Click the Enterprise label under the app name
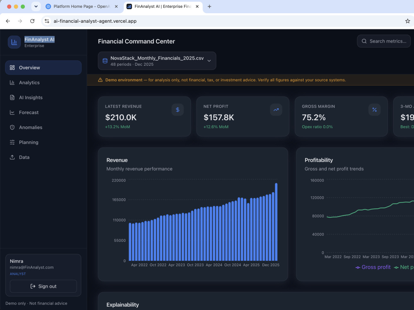The height and width of the screenshot is (310, 414). click(34, 45)
